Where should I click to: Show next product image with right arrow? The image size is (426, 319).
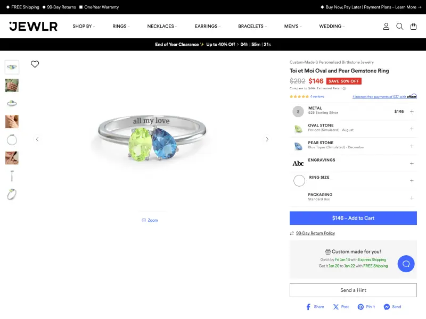click(x=267, y=139)
